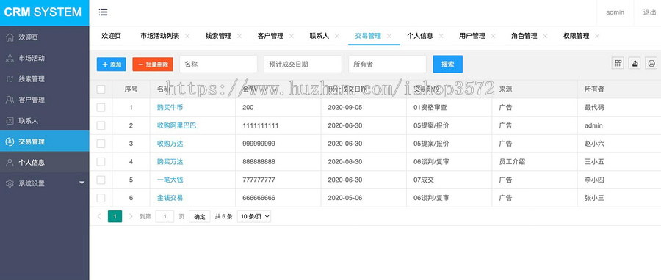
Task: Open the admin user menu
Action: pyautogui.click(x=615, y=12)
